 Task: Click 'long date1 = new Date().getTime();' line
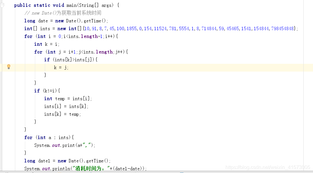click(x=67, y=161)
